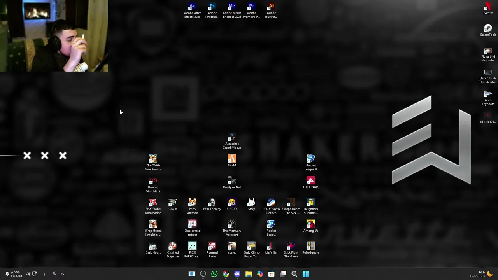
Task: Open Copilot from the taskbar
Action: 260,274
